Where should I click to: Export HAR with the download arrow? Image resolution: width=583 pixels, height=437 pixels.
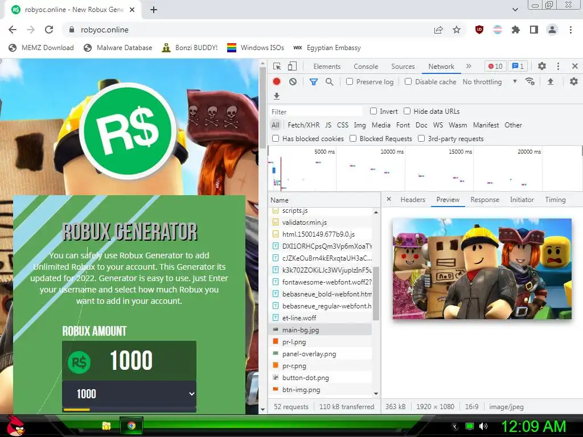click(x=277, y=96)
